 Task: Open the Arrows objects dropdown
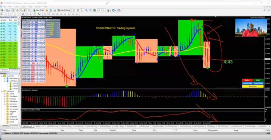click(x=41, y=14)
